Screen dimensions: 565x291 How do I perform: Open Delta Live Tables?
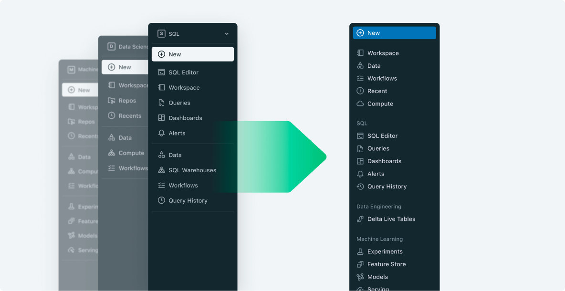pos(391,219)
